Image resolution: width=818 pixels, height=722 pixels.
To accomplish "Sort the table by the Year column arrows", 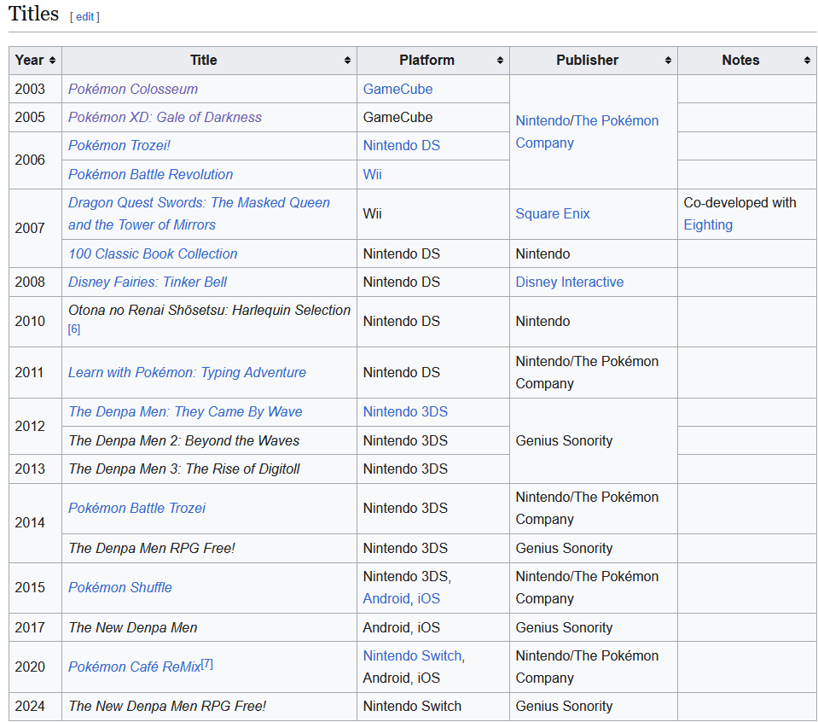I will pos(52,61).
